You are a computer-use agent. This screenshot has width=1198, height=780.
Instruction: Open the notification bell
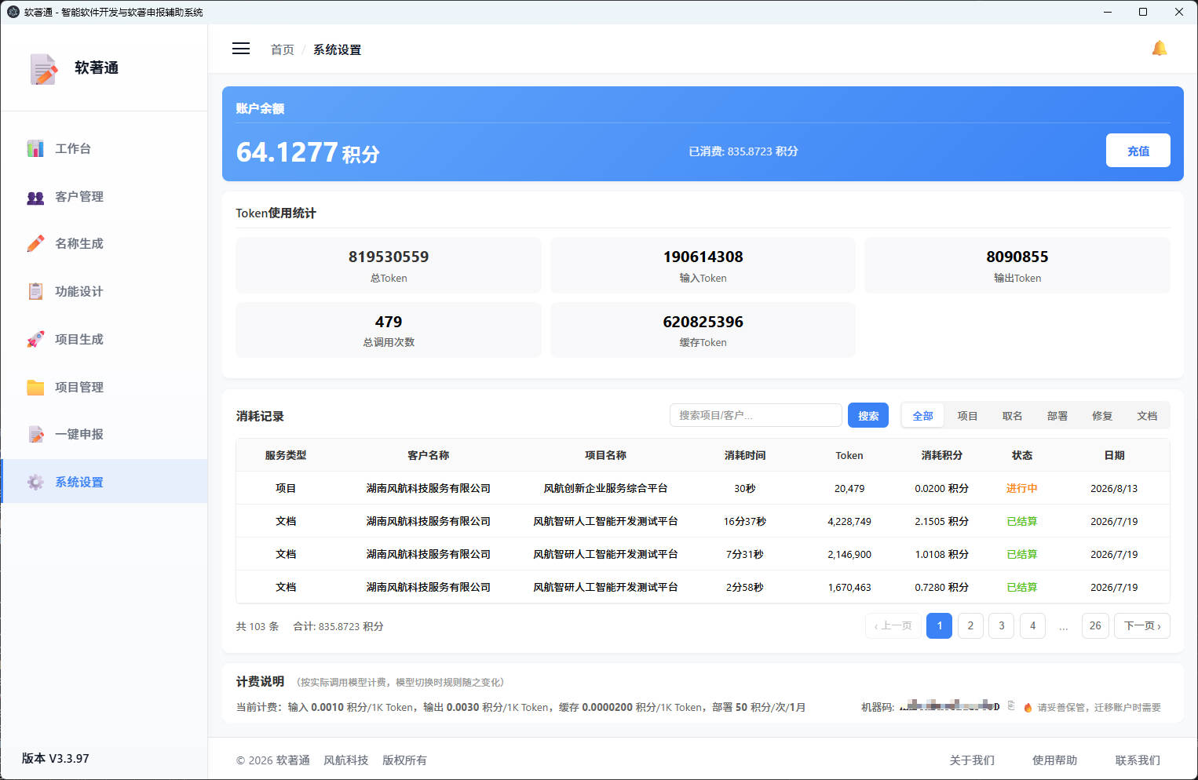click(1160, 49)
